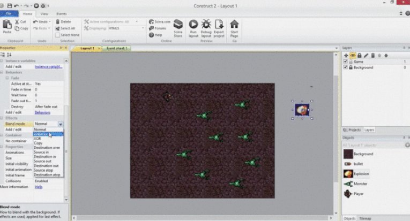Click categorized sort icon in Properties panel
410x221 pixels.
pos(3,55)
